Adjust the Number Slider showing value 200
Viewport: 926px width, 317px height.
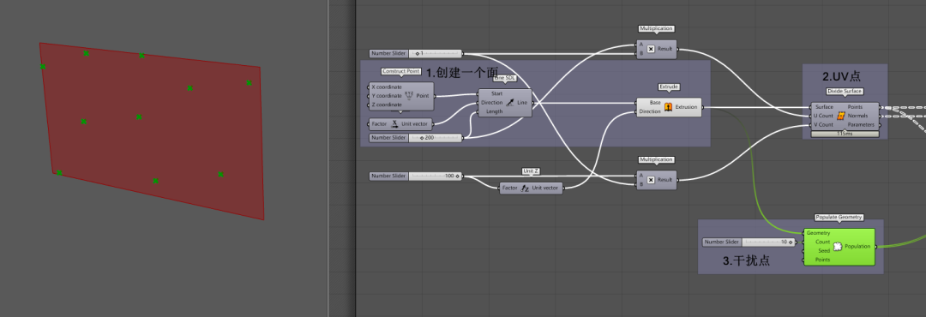(x=416, y=138)
